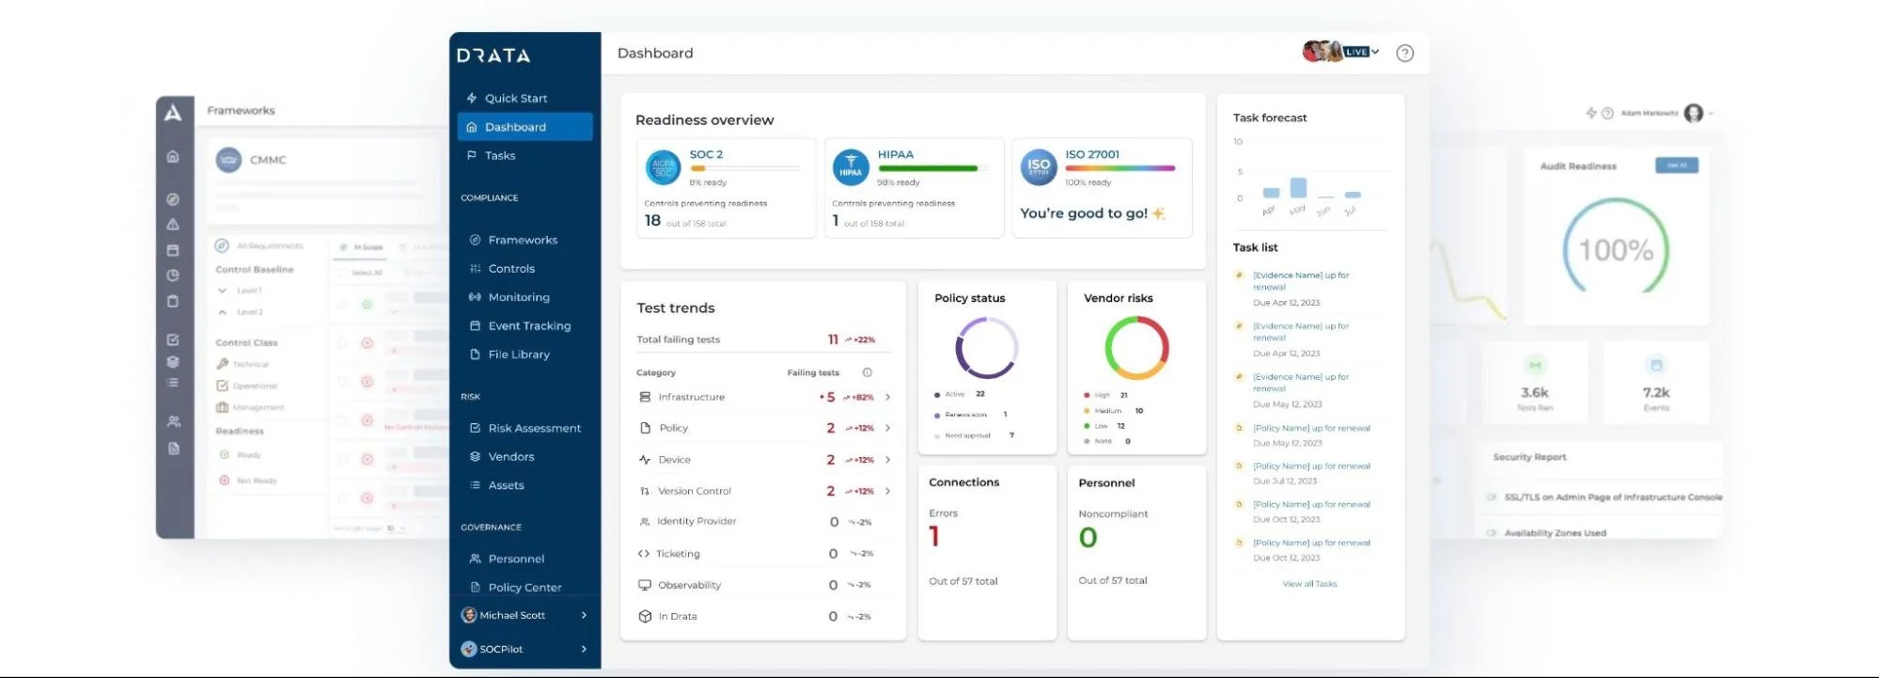The image size is (1879, 678).
Task: Toggle the Availability Zones Used switch
Action: 1492,533
